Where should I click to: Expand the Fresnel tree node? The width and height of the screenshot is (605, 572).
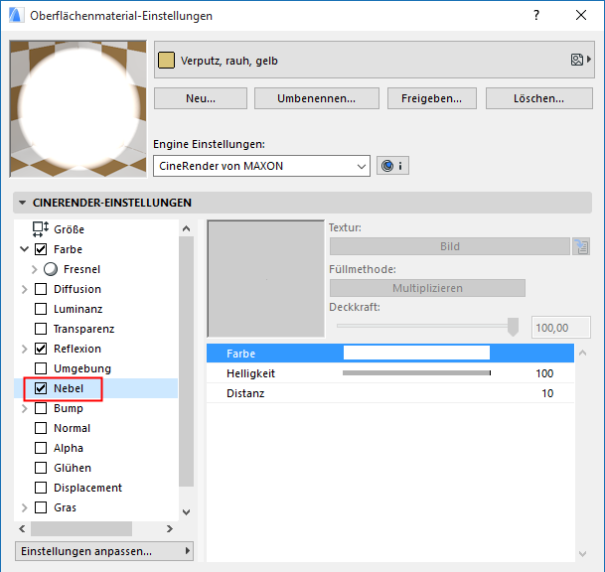[35, 269]
